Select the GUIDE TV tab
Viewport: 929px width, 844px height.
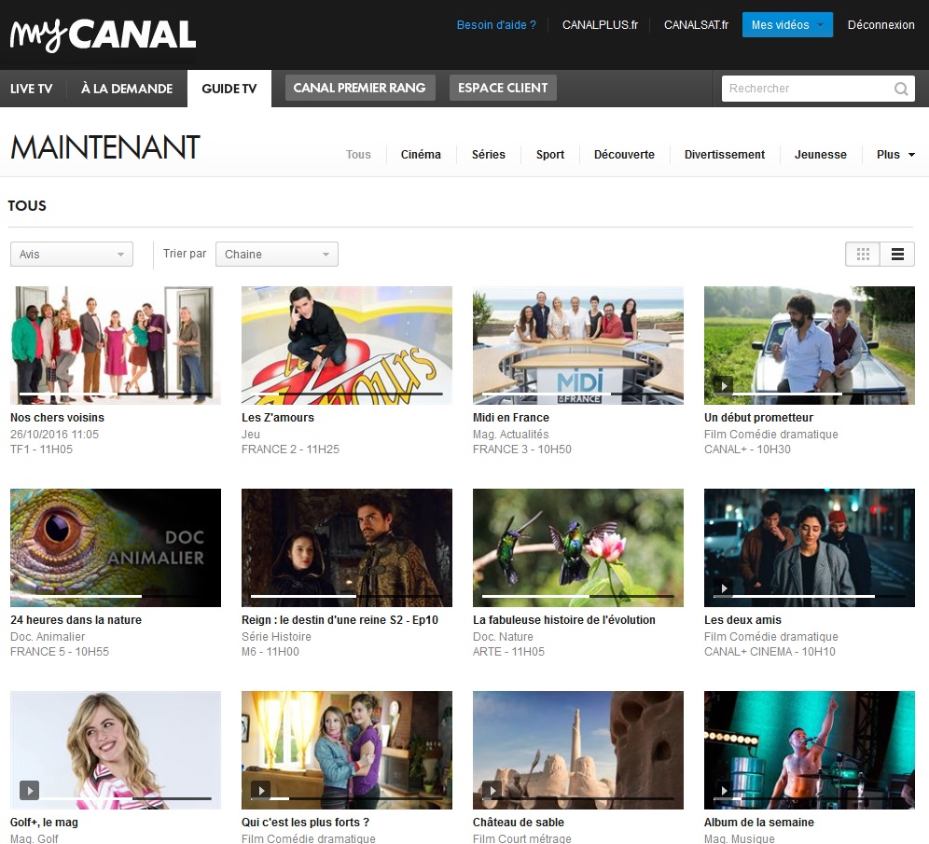229,88
